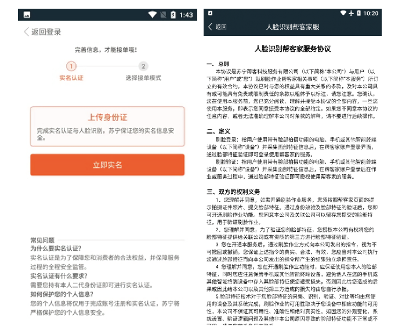Tap the question 实名认证有什么要求?
Viewport: 402px width, 334px height.
click(59, 276)
